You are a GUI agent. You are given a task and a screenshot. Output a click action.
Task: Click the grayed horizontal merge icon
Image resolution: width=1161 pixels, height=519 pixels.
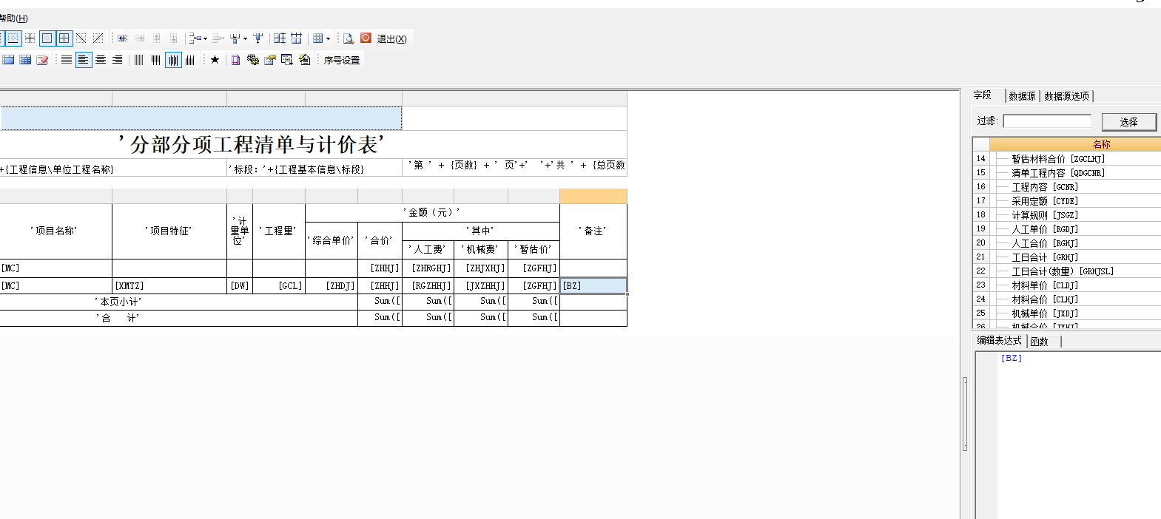coord(217,38)
